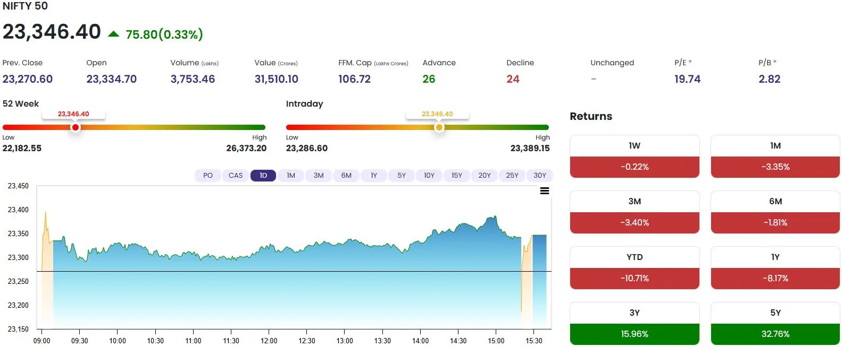Click the Prev. Close value 23,270.60
This screenshot has height=347, width=843.
(x=28, y=79)
